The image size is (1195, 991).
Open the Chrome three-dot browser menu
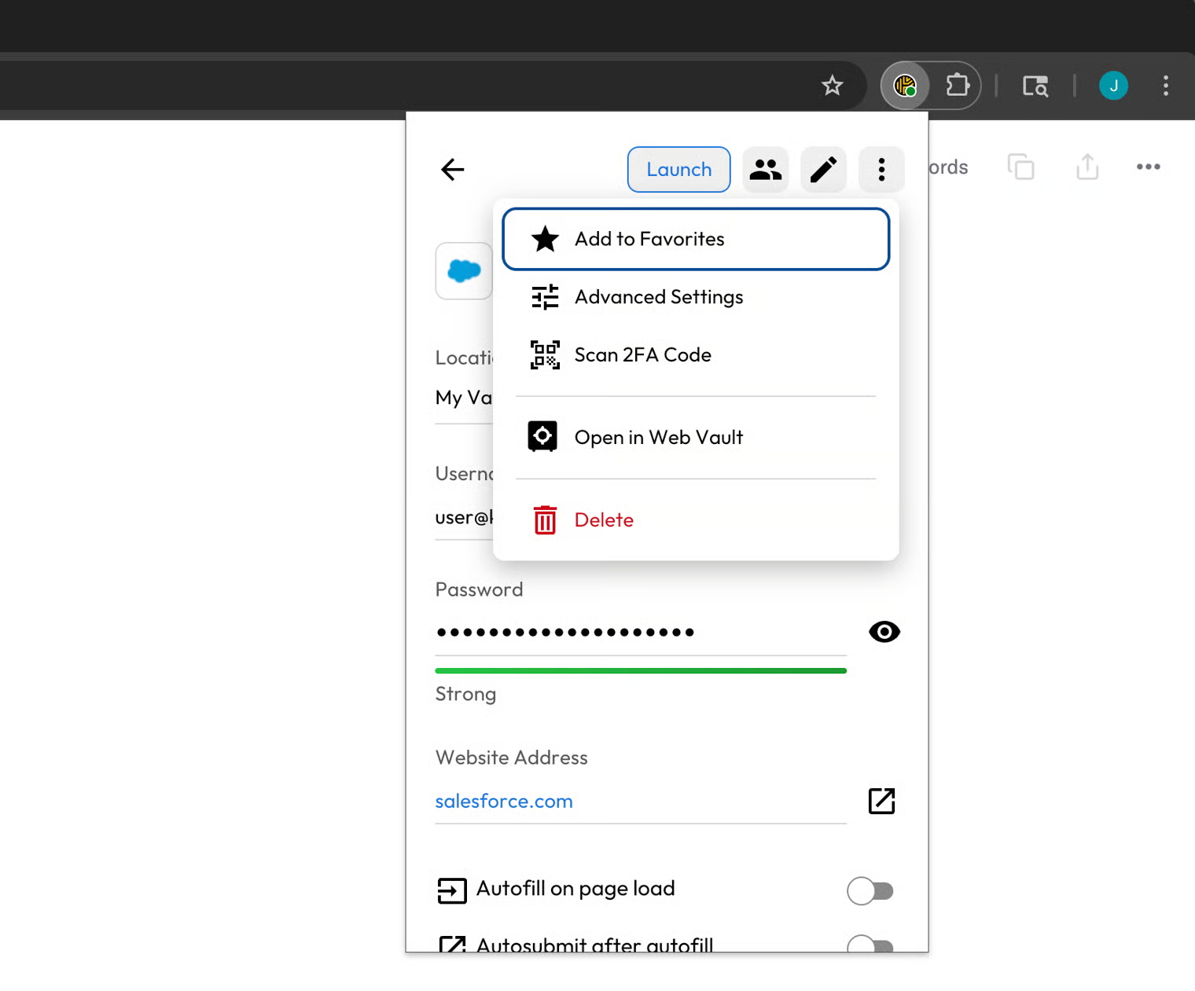[x=1165, y=86]
